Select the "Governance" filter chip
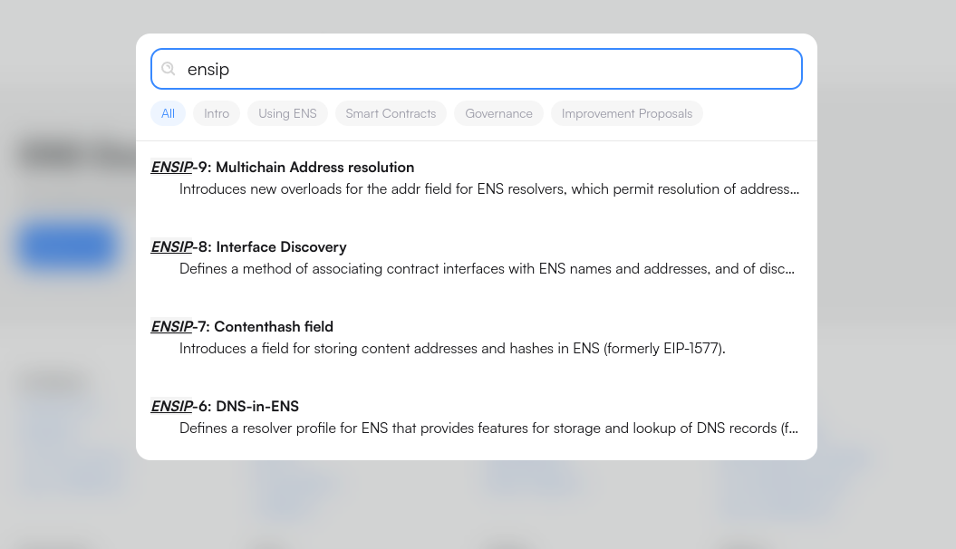Image resolution: width=956 pixels, height=549 pixels. (498, 113)
